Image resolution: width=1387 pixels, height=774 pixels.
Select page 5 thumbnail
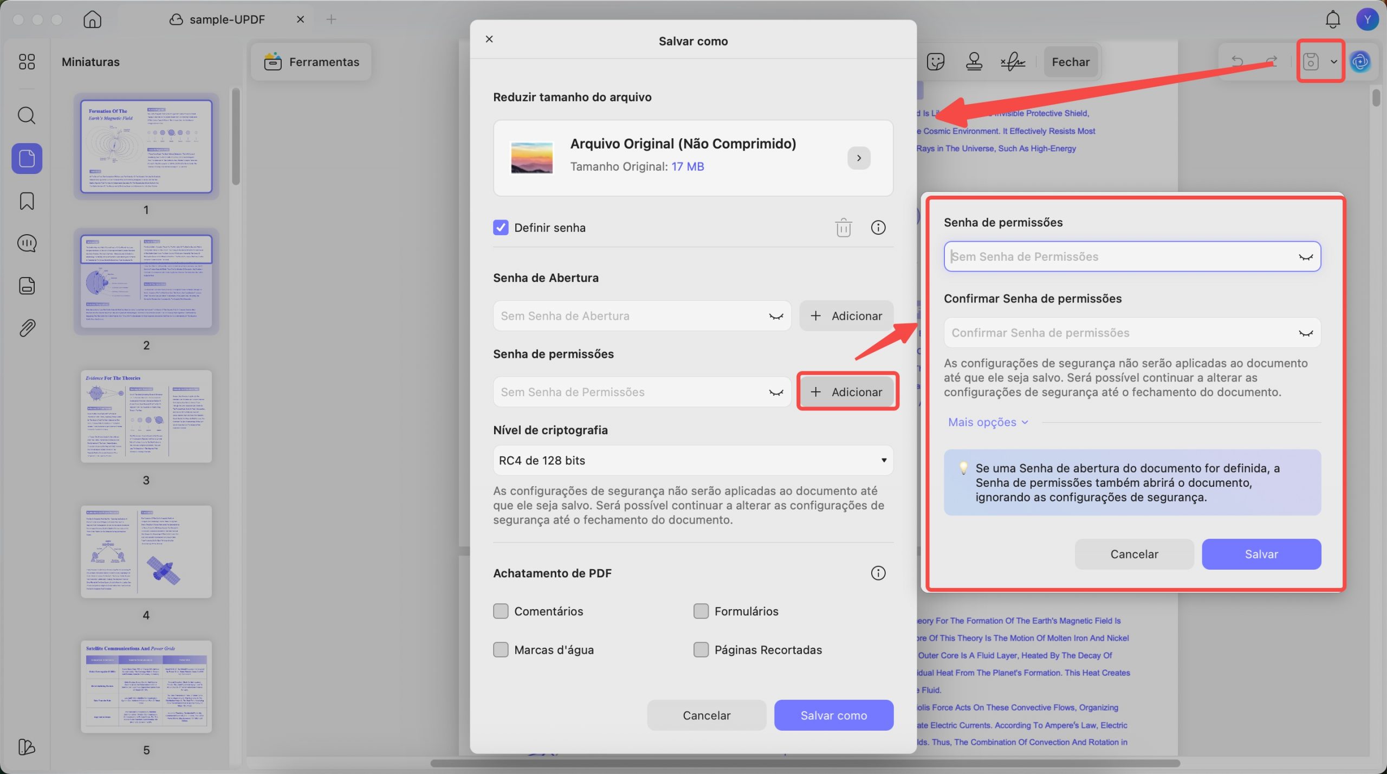(146, 687)
